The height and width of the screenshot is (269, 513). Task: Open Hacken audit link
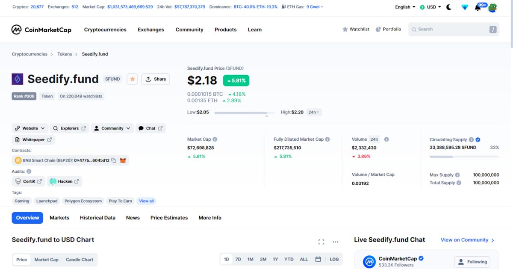(x=65, y=181)
